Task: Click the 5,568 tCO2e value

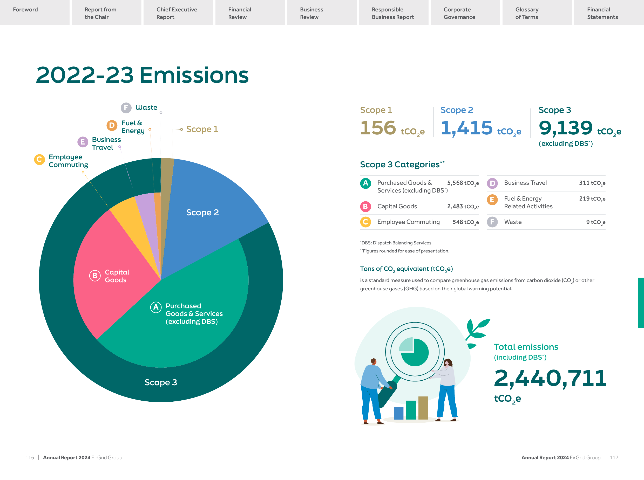Action: [463, 183]
